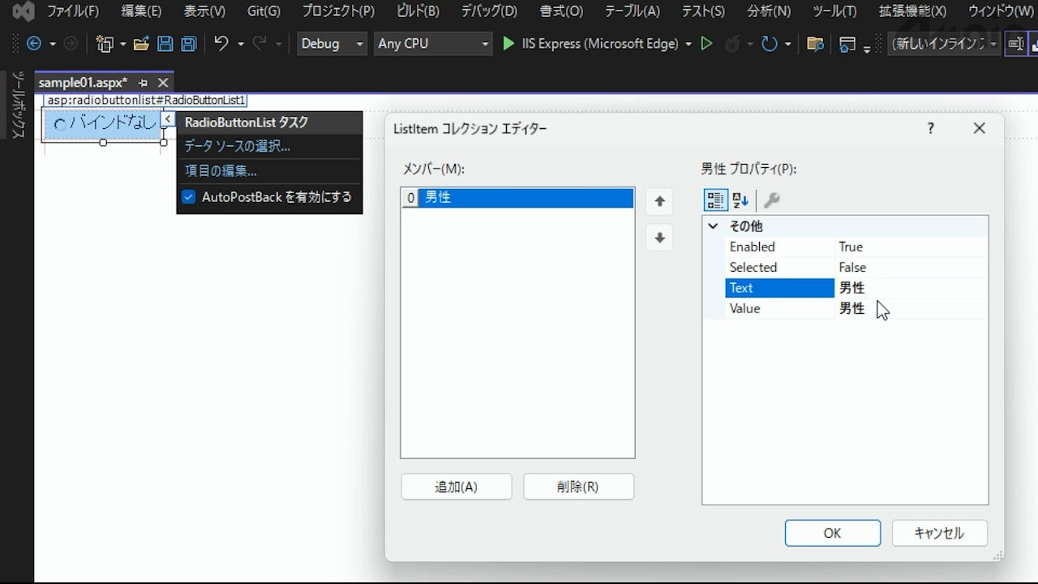Open the テスト(S) menu
The image size is (1038, 584).
pos(703,11)
